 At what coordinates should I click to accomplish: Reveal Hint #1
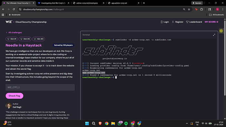[x=12, y=39]
